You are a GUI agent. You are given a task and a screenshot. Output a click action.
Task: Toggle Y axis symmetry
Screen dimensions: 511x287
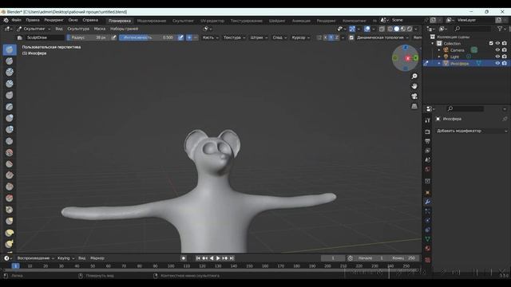coord(331,37)
